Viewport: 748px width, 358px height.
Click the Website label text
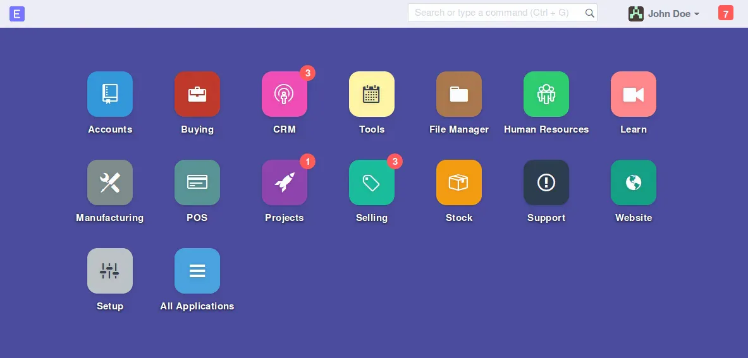click(x=634, y=218)
